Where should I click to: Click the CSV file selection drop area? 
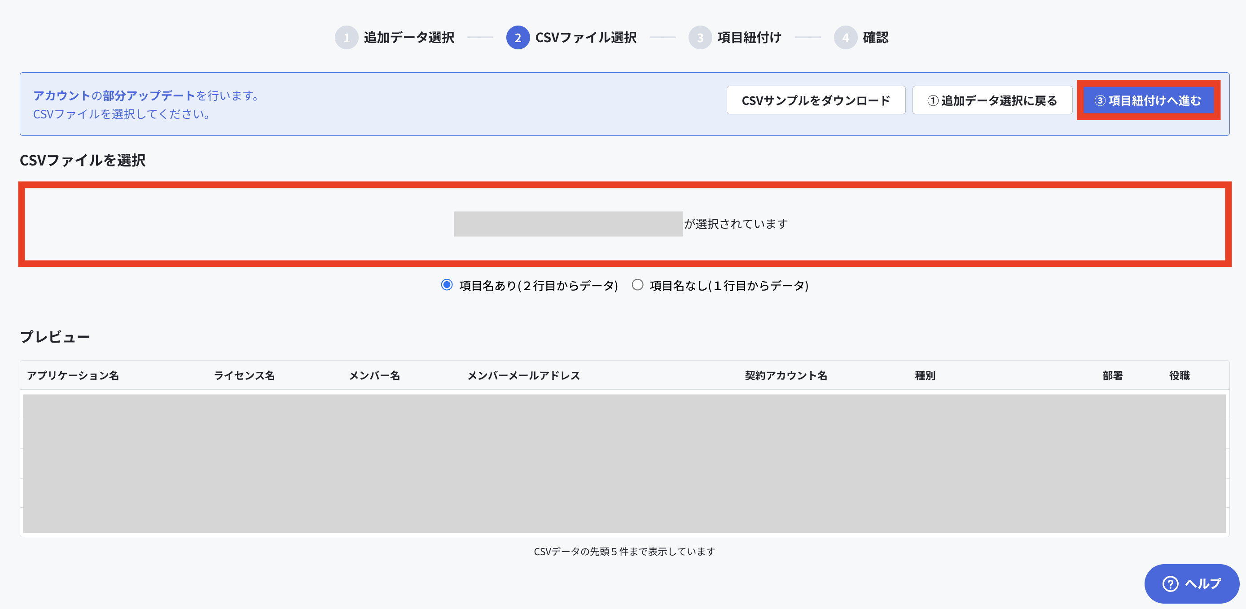click(x=624, y=224)
